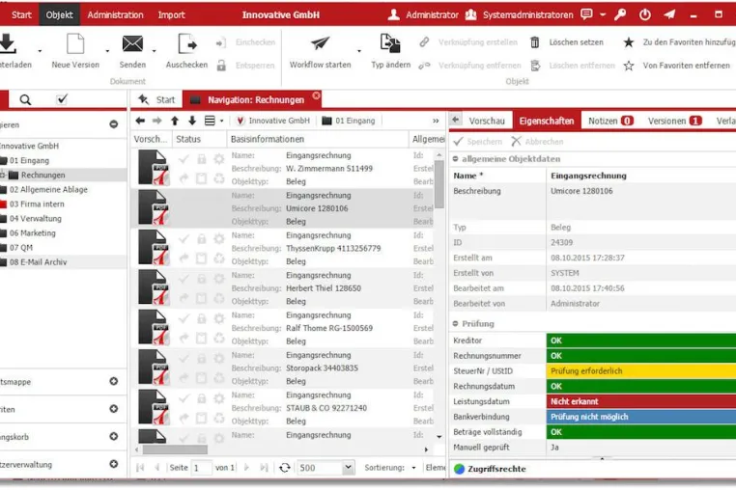Close the Navigation: Rechnungen tab
This screenshot has height=490, width=736.
317,95
